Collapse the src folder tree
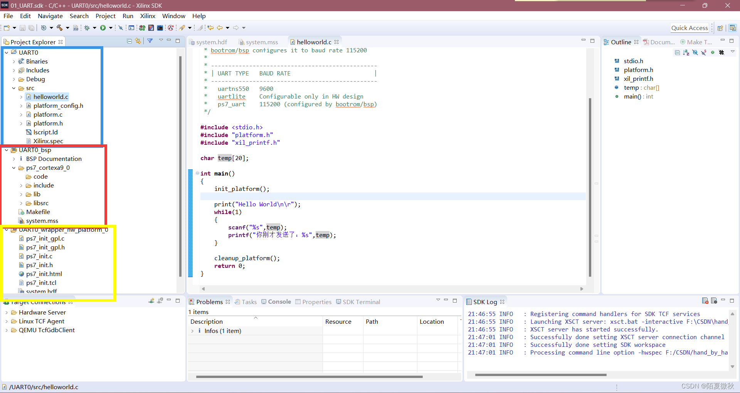This screenshot has height=393, width=740. (14, 88)
